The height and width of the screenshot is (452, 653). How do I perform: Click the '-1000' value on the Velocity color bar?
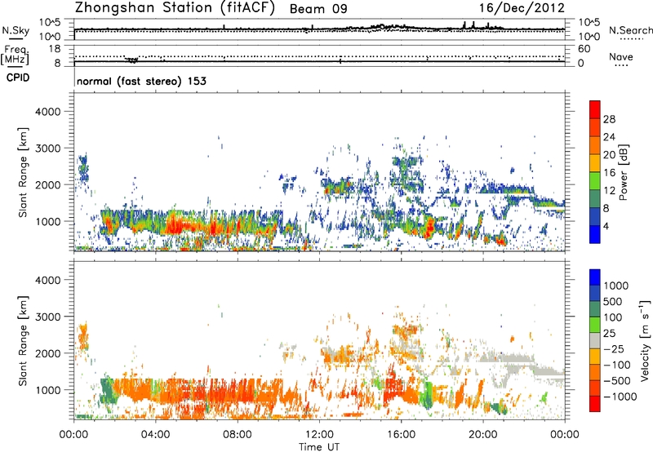[x=620, y=397]
